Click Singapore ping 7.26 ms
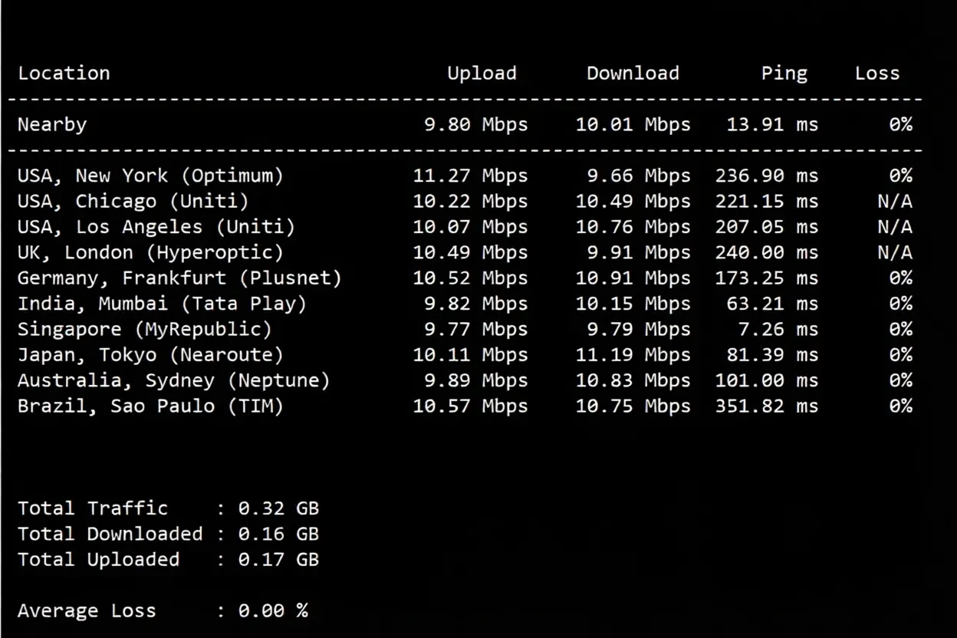Screen dimensions: 957x638 (x=778, y=330)
